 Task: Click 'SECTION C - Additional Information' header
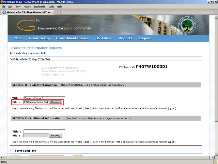click(x=37, y=118)
